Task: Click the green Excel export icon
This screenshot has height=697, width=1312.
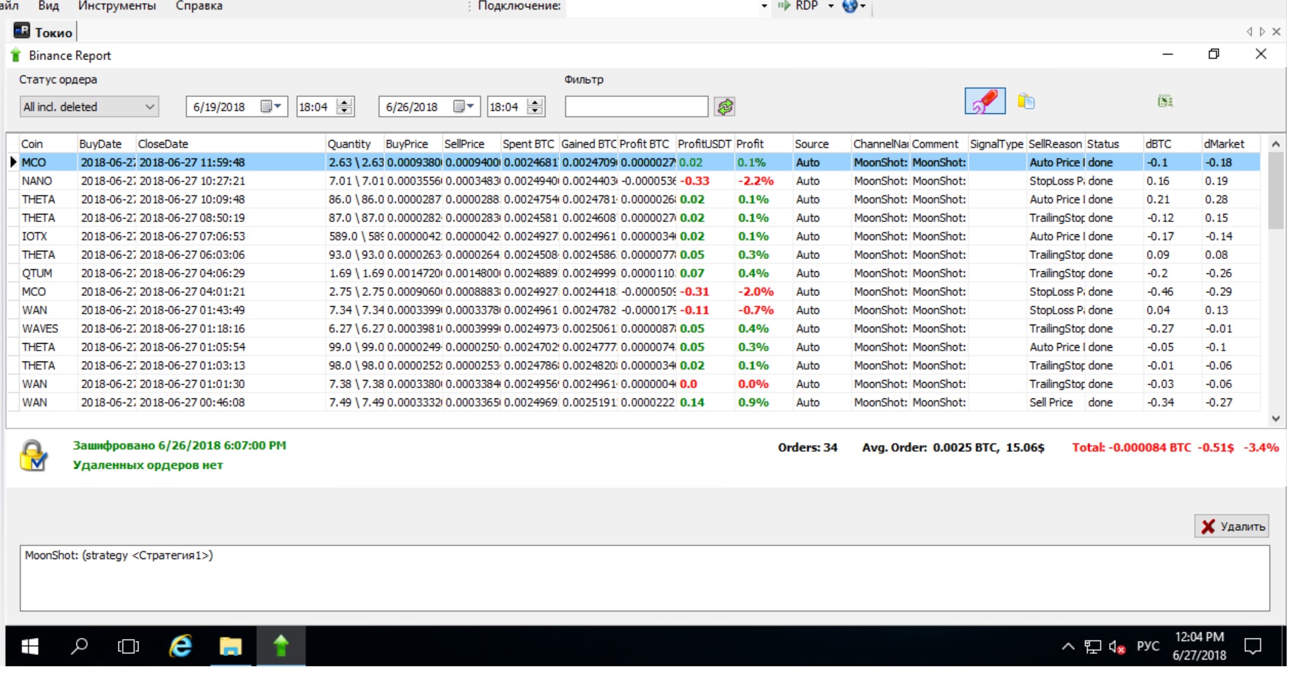Action: point(1165,102)
